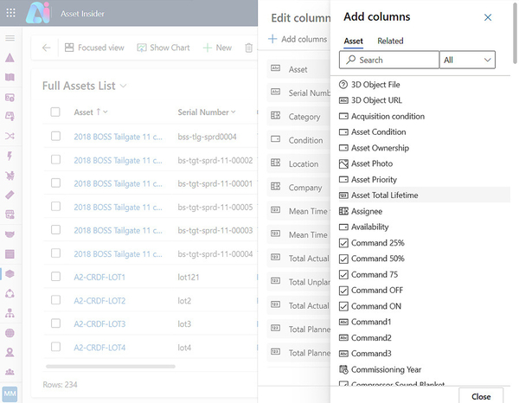Click the Asset Insider AI logo
The width and height of the screenshot is (519, 403).
coord(38,13)
